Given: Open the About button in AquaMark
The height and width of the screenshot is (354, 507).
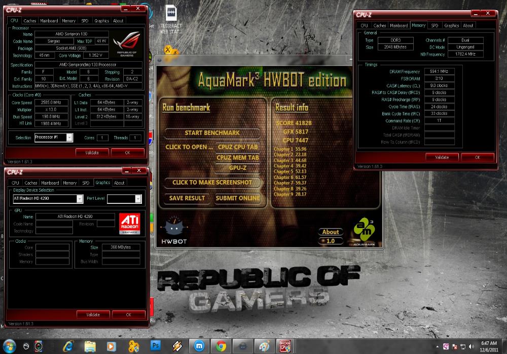Looking at the screenshot, I should pyautogui.click(x=331, y=232).
